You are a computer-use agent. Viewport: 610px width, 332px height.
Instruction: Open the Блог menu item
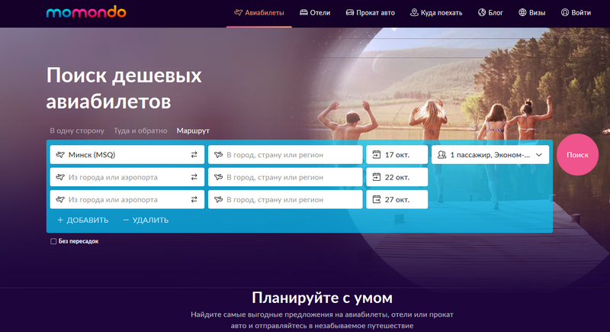pyautogui.click(x=490, y=13)
